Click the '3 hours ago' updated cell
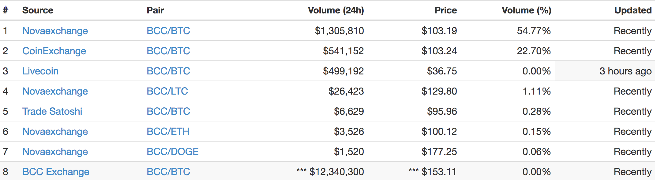 (x=625, y=71)
